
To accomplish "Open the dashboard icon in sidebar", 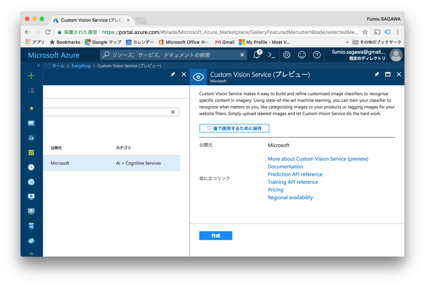I will (x=31, y=123).
